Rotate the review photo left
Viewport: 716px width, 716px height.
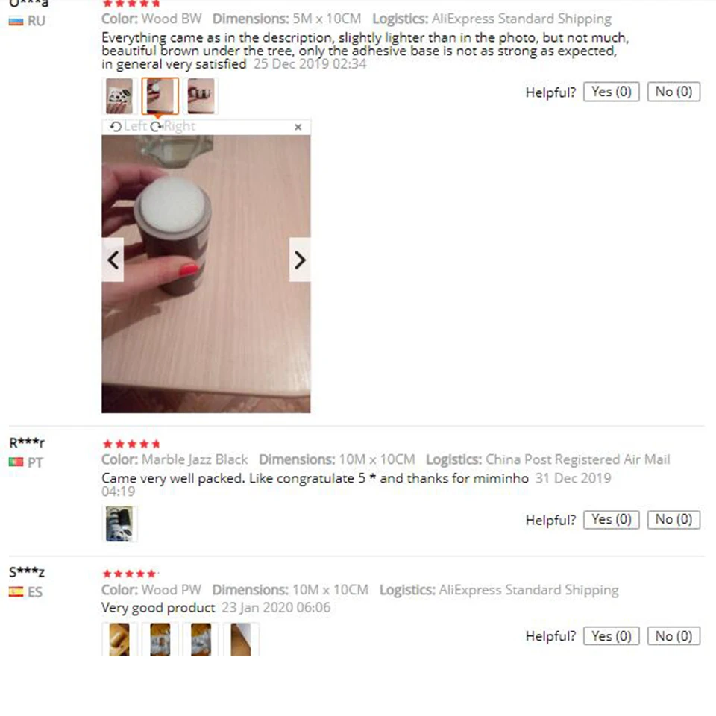click(128, 126)
